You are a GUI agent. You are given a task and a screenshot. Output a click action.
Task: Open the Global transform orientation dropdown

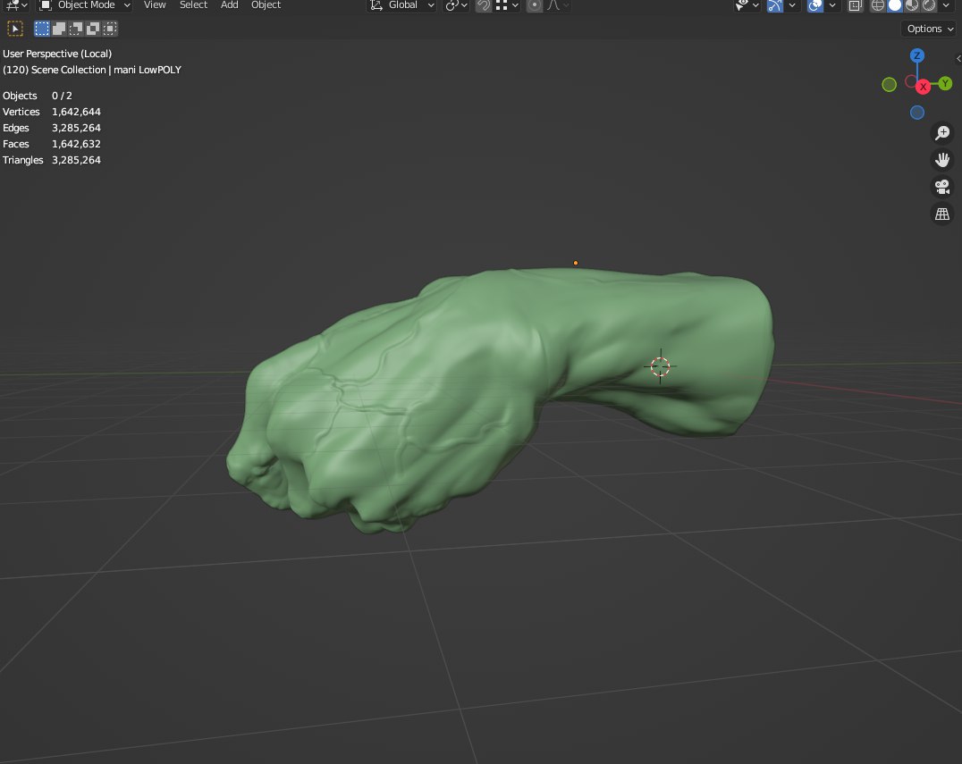[x=401, y=4]
